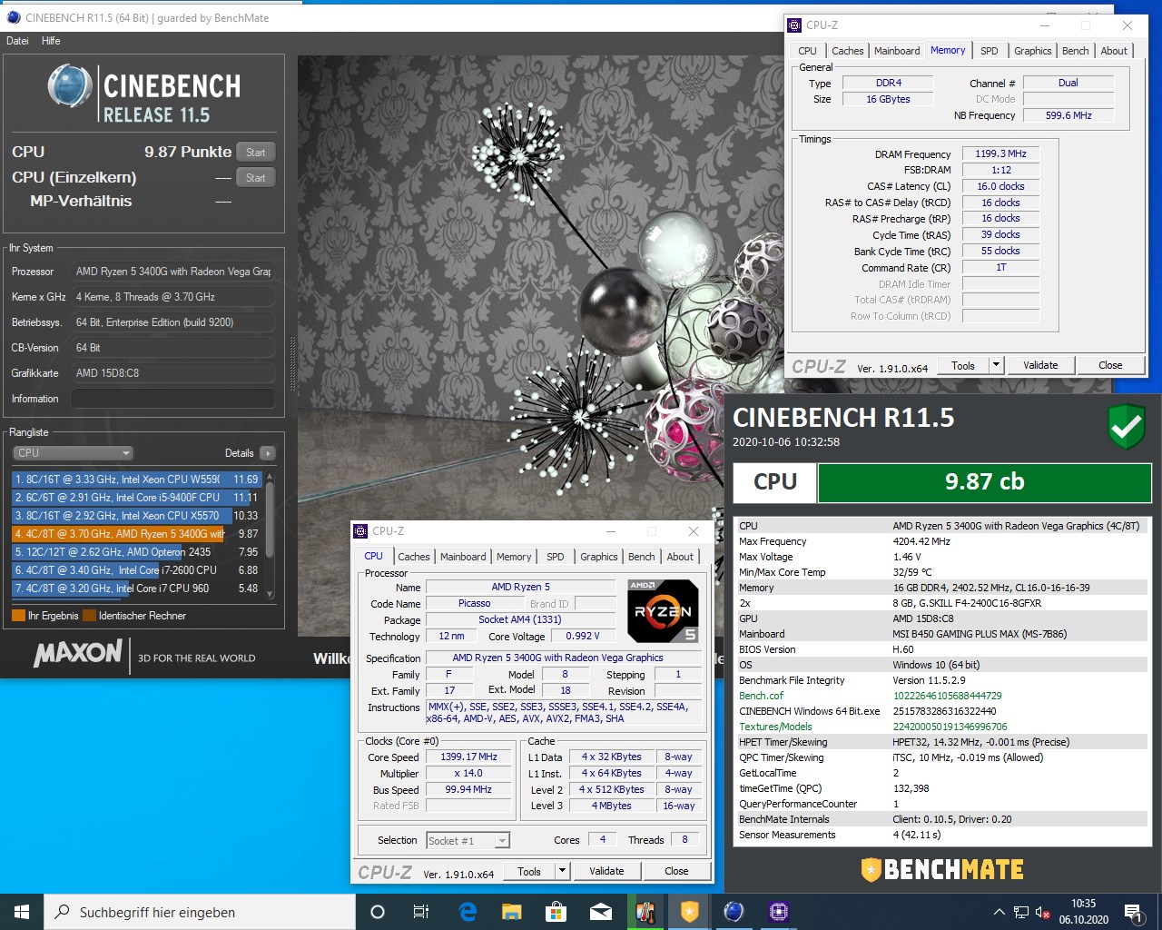This screenshot has height=930, width=1162.
Task: Open muted volume tray icon
Action: (x=1043, y=912)
